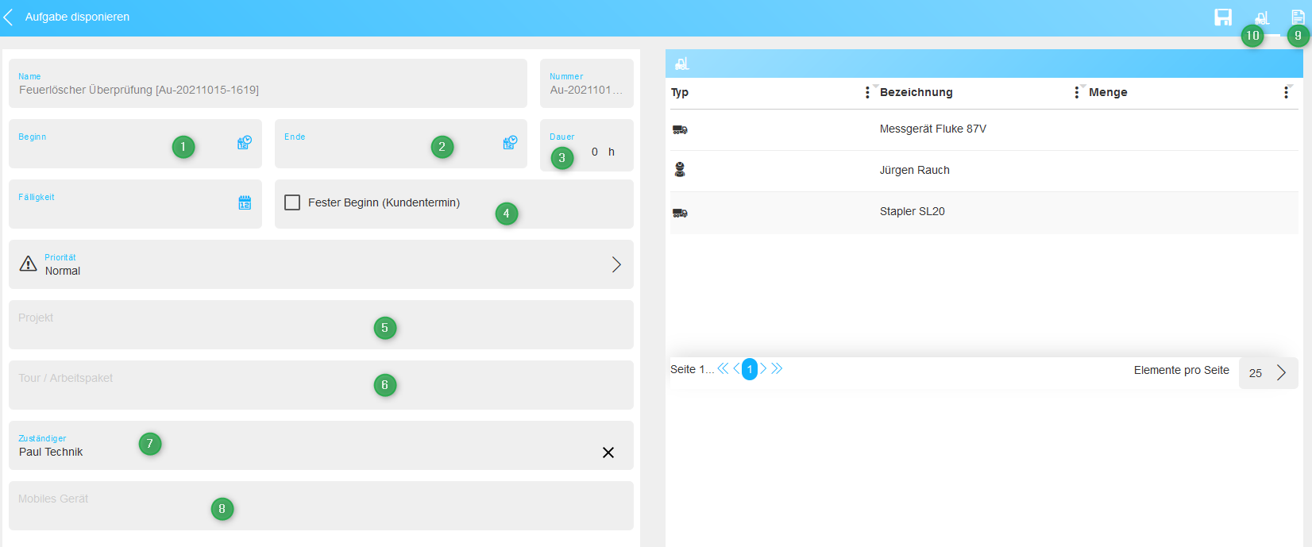This screenshot has height=547, width=1312.
Task: Clear Zuständiger Paul Technik with the X
Action: click(608, 453)
